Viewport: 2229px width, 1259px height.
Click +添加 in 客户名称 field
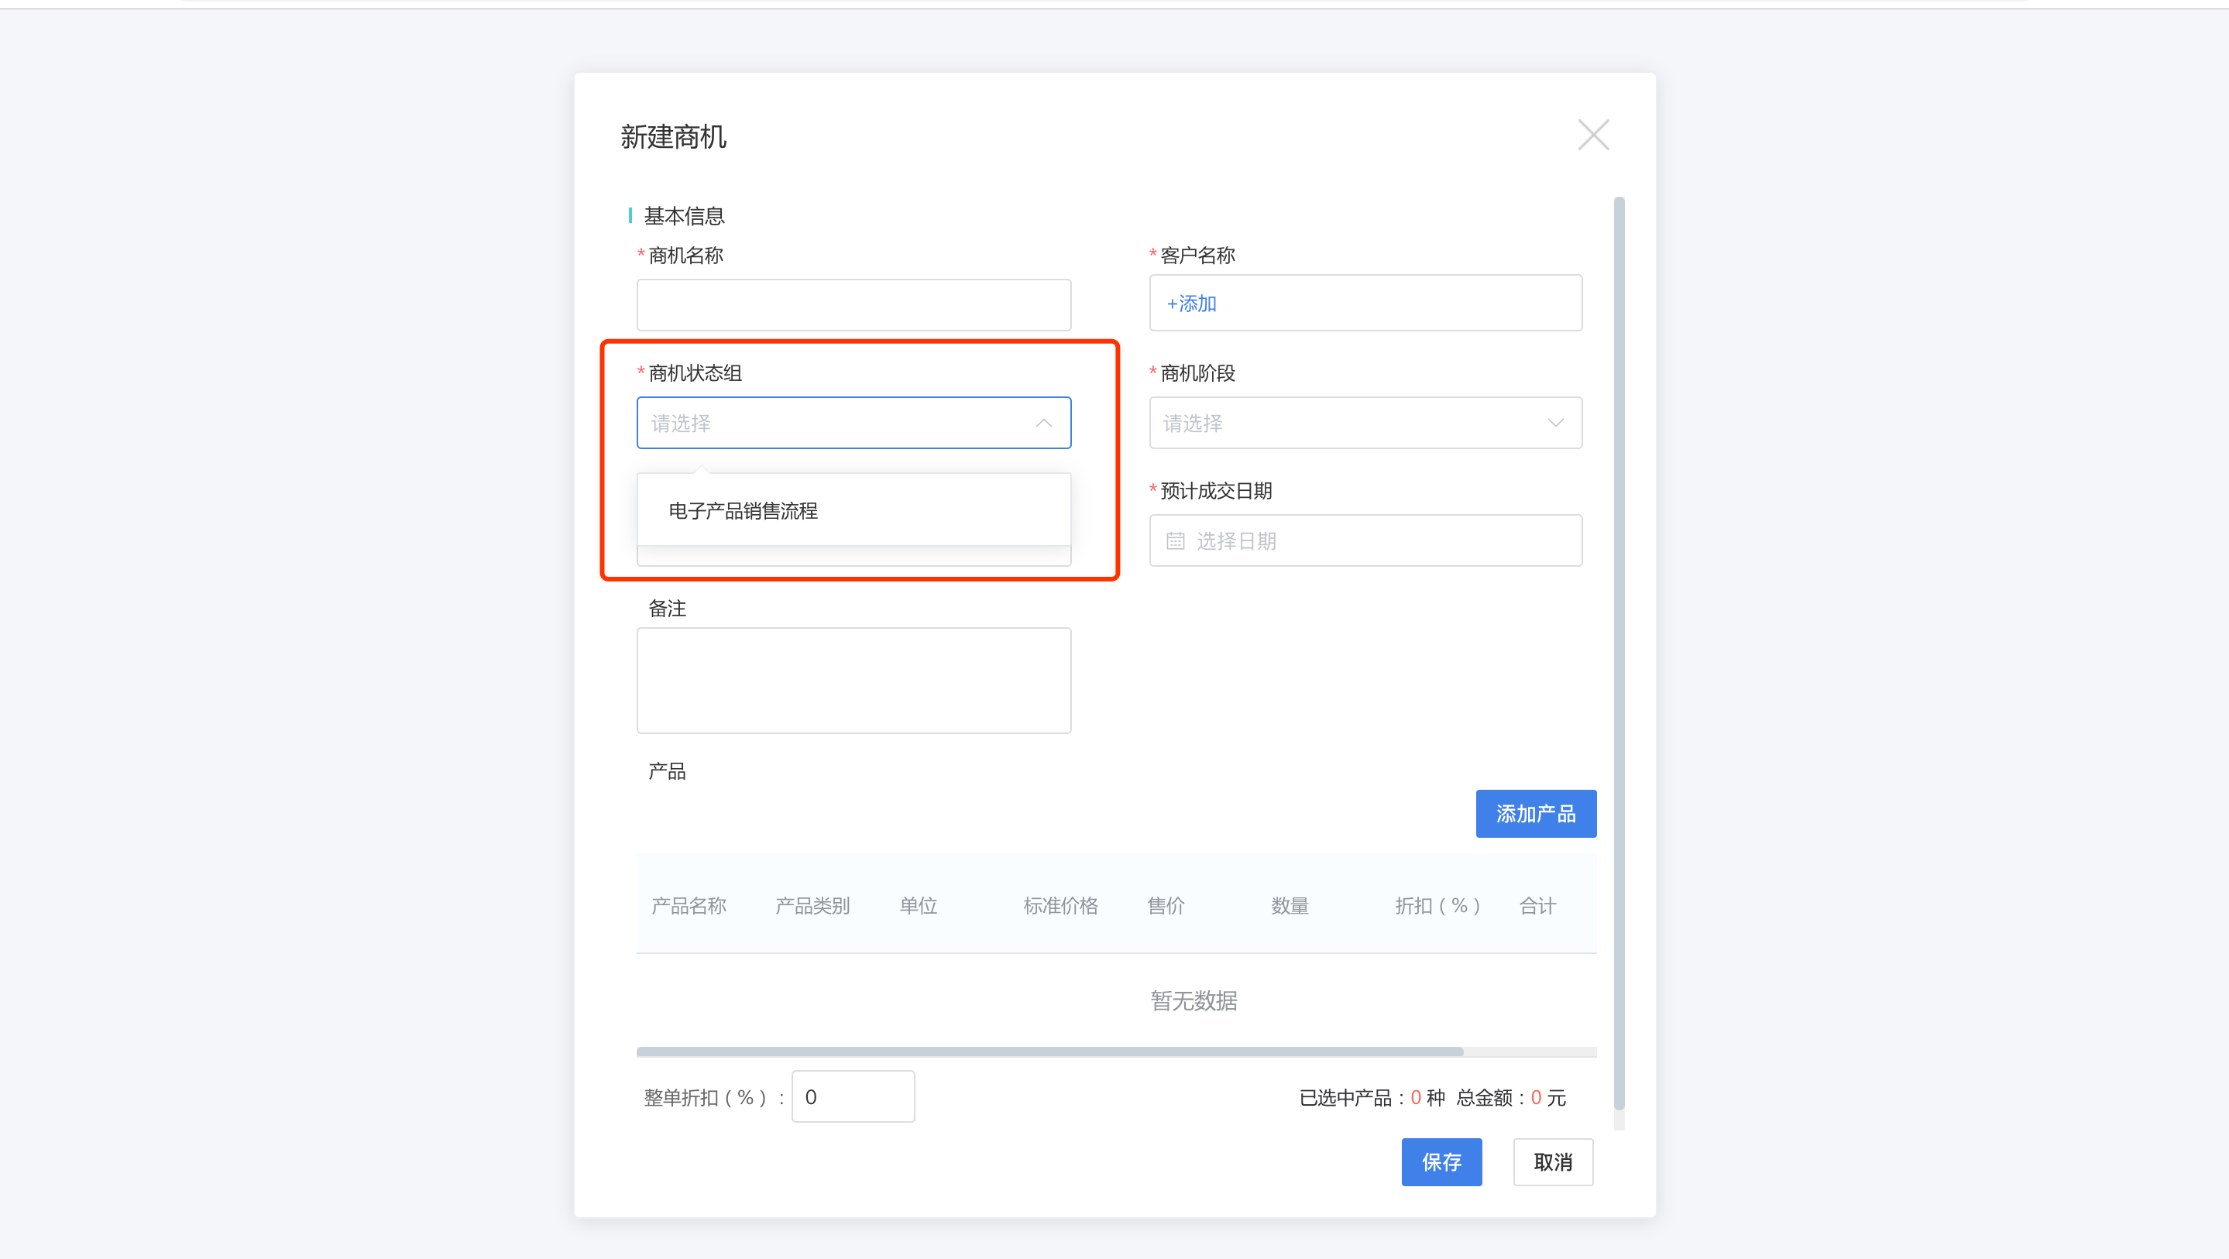tap(1191, 304)
